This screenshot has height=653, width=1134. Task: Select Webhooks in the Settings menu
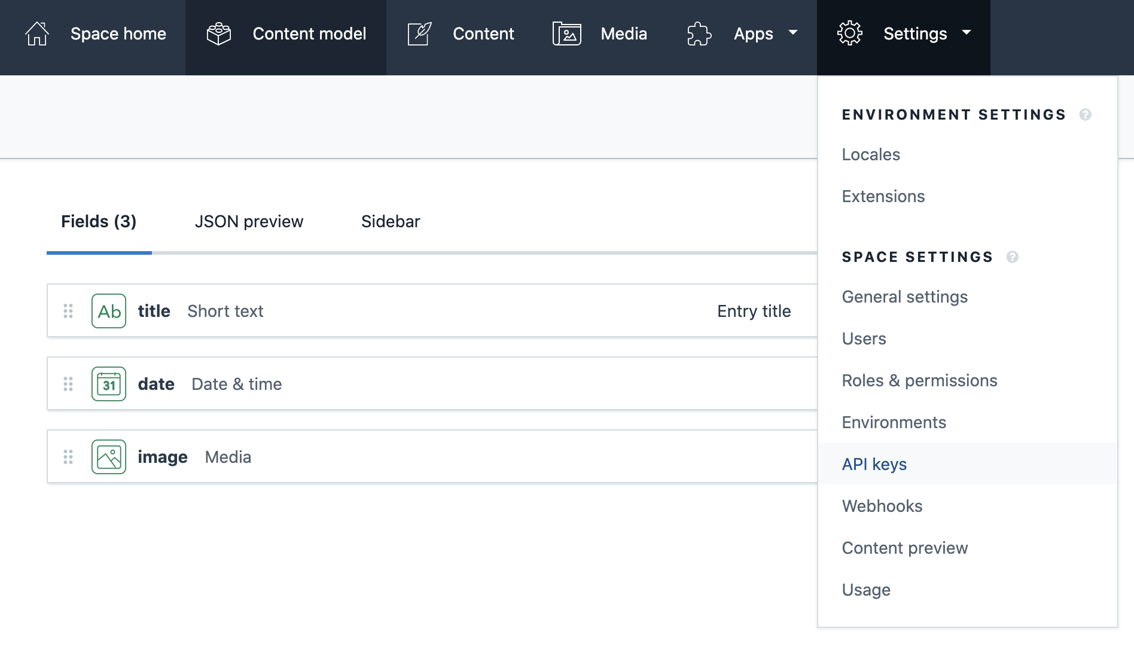tap(882, 506)
